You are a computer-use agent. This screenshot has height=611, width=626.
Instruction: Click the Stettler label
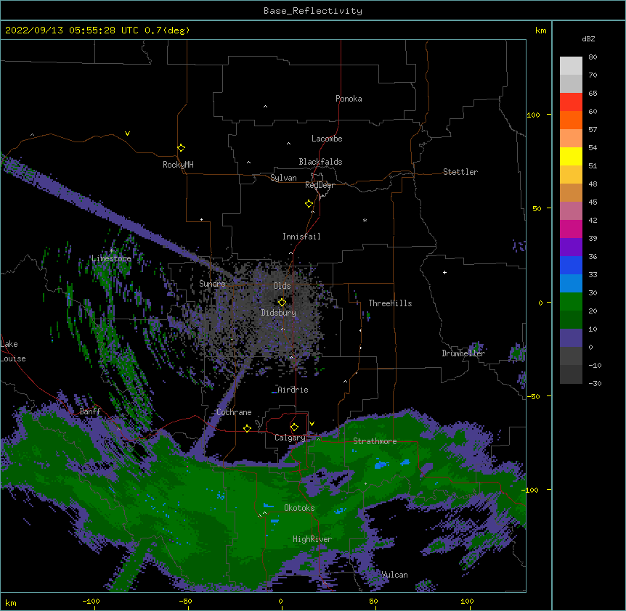[460, 172]
